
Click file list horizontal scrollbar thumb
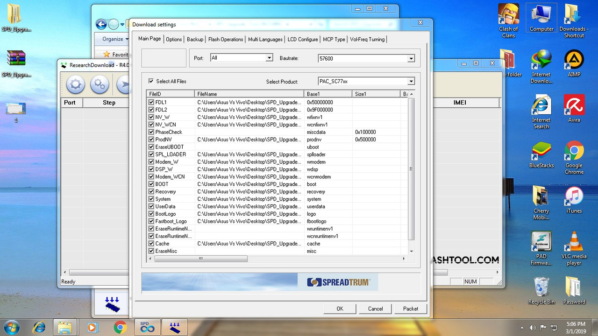(201, 259)
